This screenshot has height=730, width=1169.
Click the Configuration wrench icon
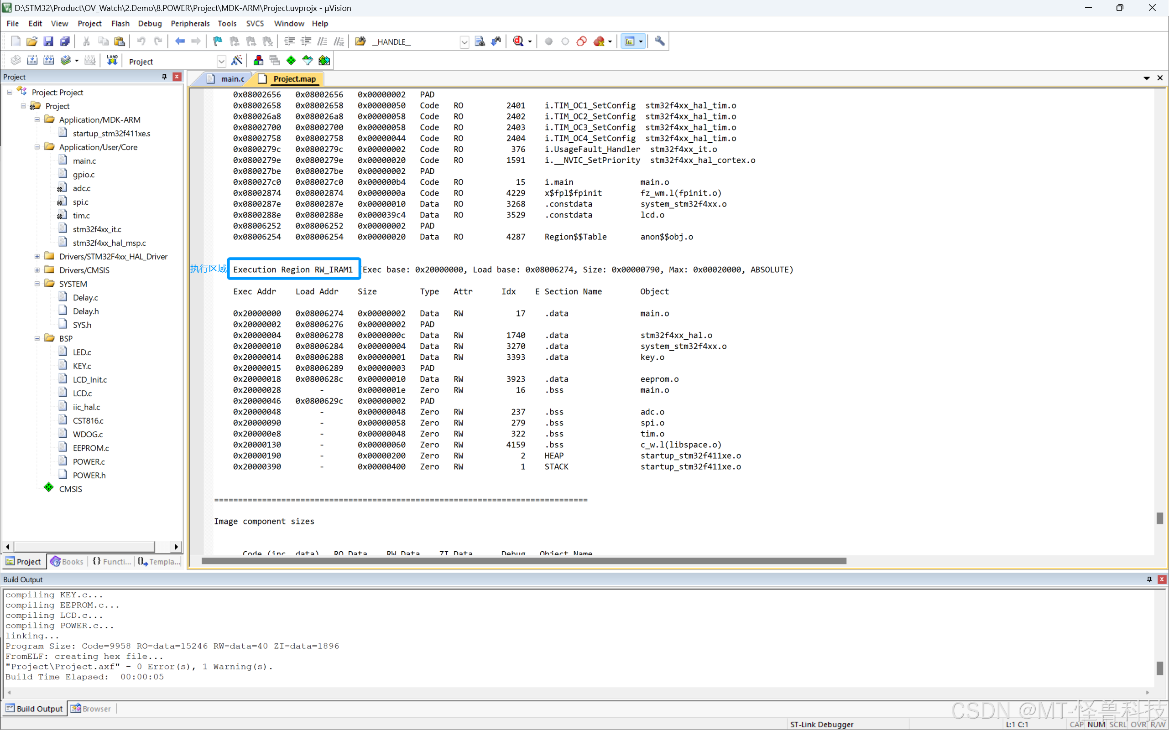[x=659, y=41]
